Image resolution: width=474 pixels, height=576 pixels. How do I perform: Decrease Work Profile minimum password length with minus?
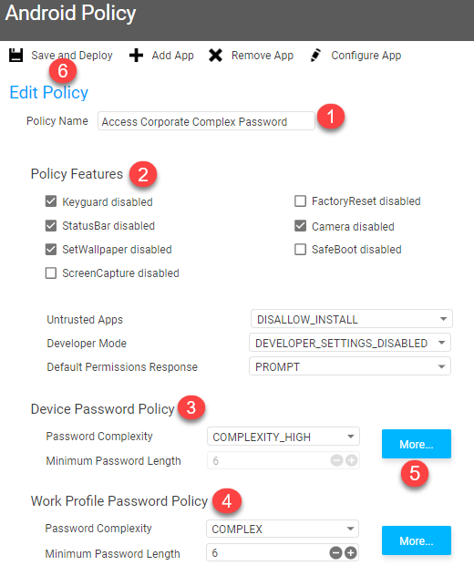pyautogui.click(x=335, y=552)
